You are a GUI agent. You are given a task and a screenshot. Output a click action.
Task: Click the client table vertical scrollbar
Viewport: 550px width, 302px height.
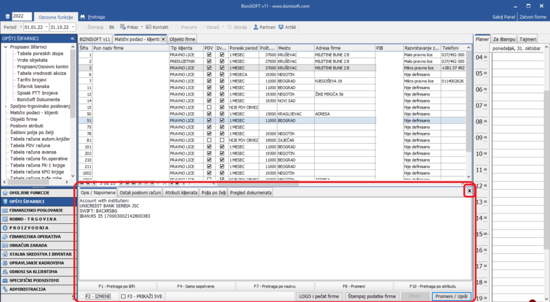[x=468, y=112]
